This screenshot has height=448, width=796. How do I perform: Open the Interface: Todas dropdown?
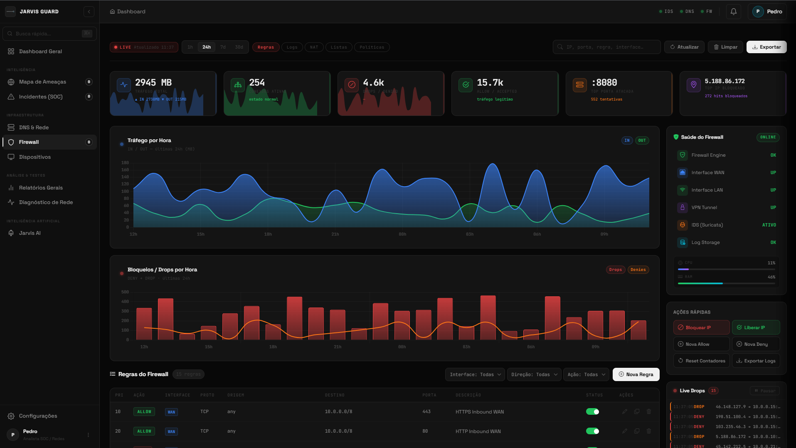coord(475,374)
